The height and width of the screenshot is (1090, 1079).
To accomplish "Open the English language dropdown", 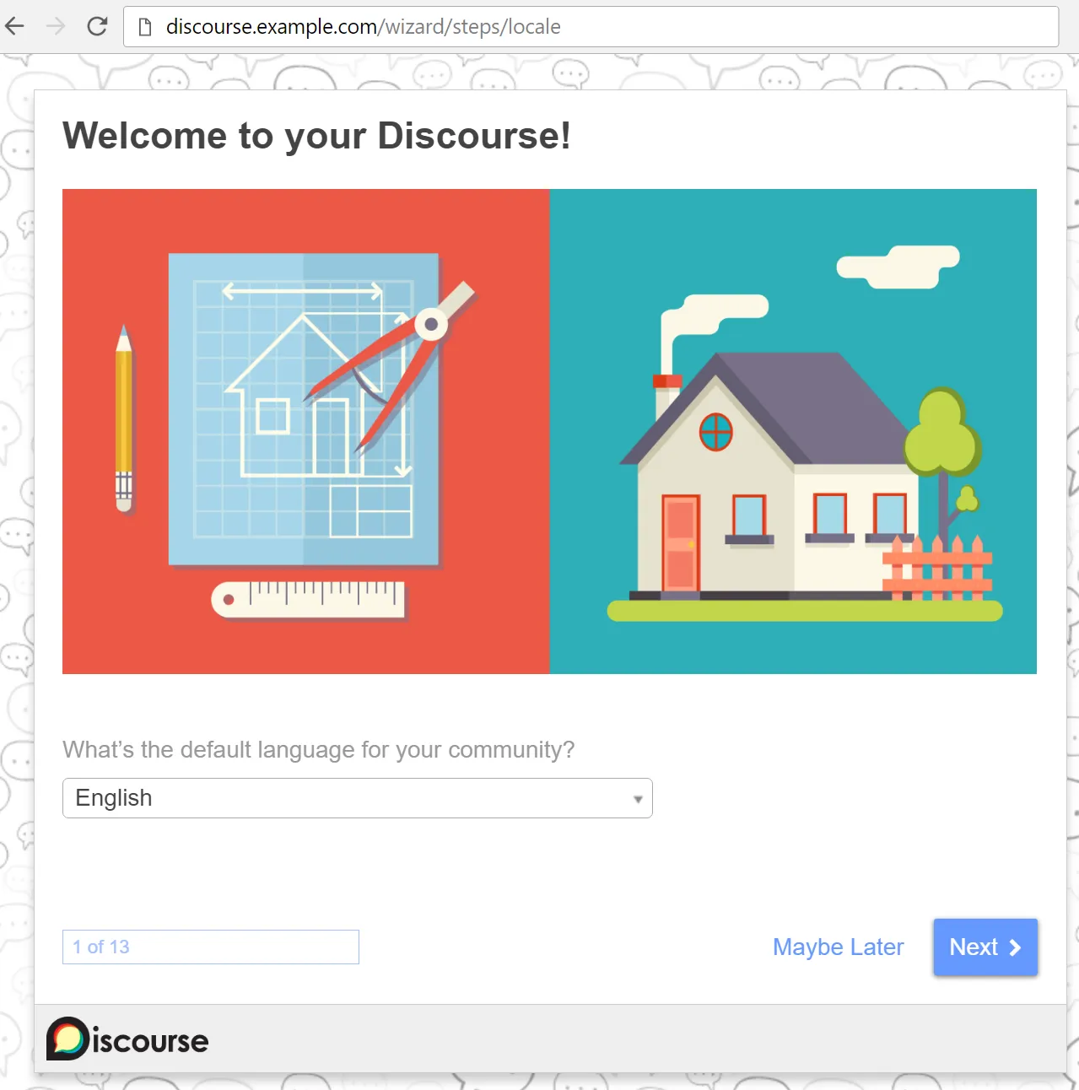I will click(358, 798).
